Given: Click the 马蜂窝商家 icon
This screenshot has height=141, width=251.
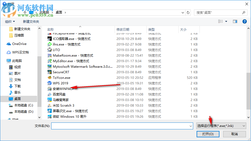Looking at the screenshot, I should point(50,100).
